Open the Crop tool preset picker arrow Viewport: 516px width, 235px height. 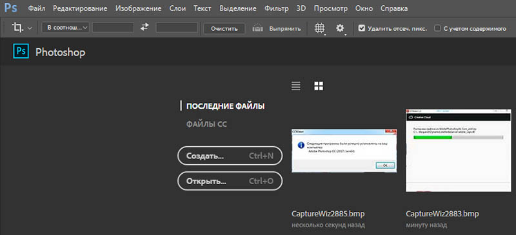(x=30, y=28)
